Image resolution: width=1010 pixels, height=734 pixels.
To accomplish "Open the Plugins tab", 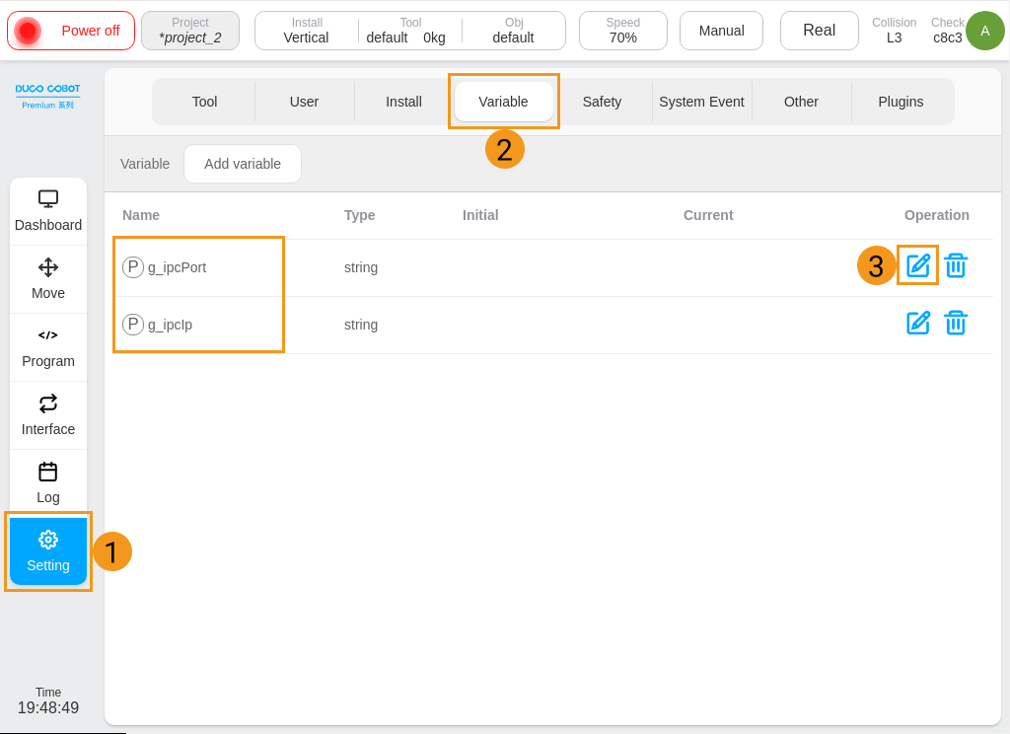I will [x=901, y=101].
